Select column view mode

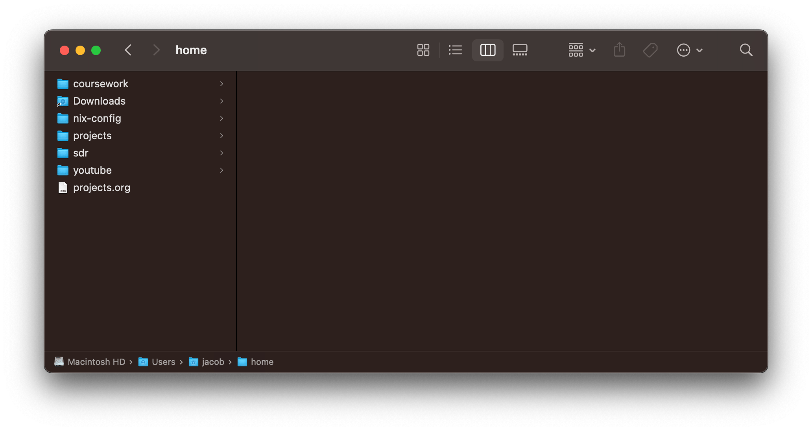487,50
